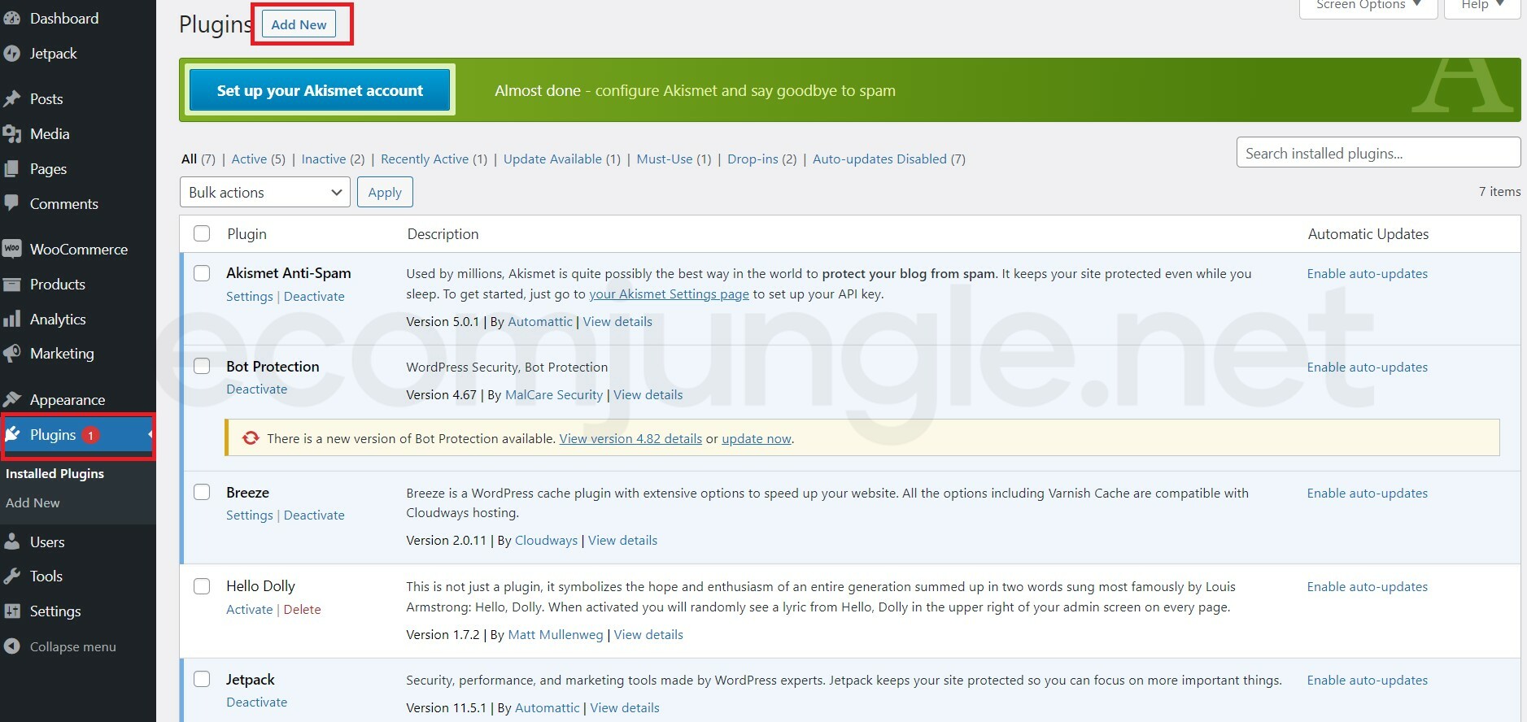Deactivate the Bot Protection plugin
This screenshot has width=1527, height=722.
tap(257, 389)
